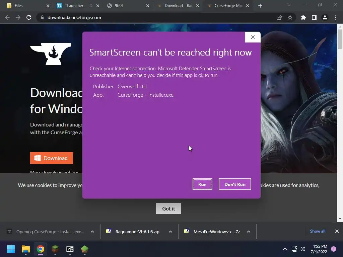The image size is (343, 257).
Task: Click Chrome icon in taskbar
Action: [41, 249]
